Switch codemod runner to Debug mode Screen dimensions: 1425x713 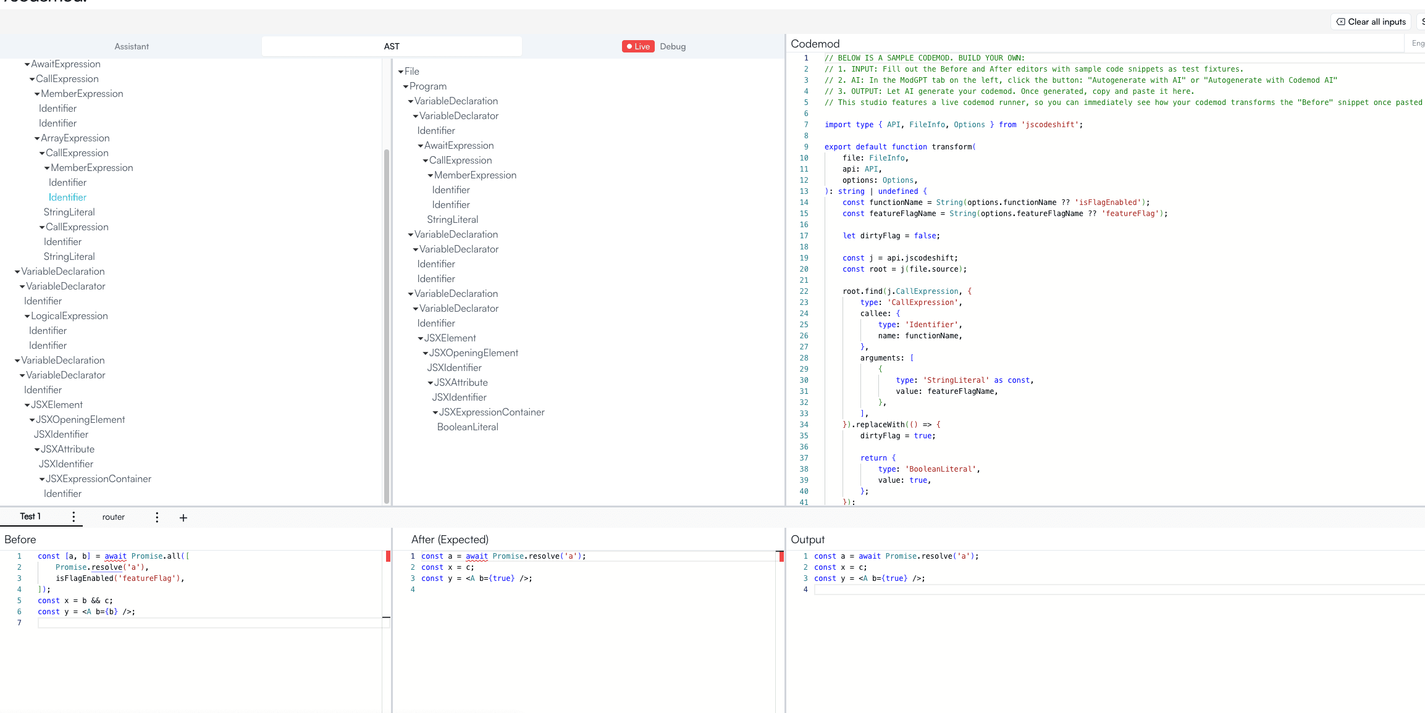673,46
